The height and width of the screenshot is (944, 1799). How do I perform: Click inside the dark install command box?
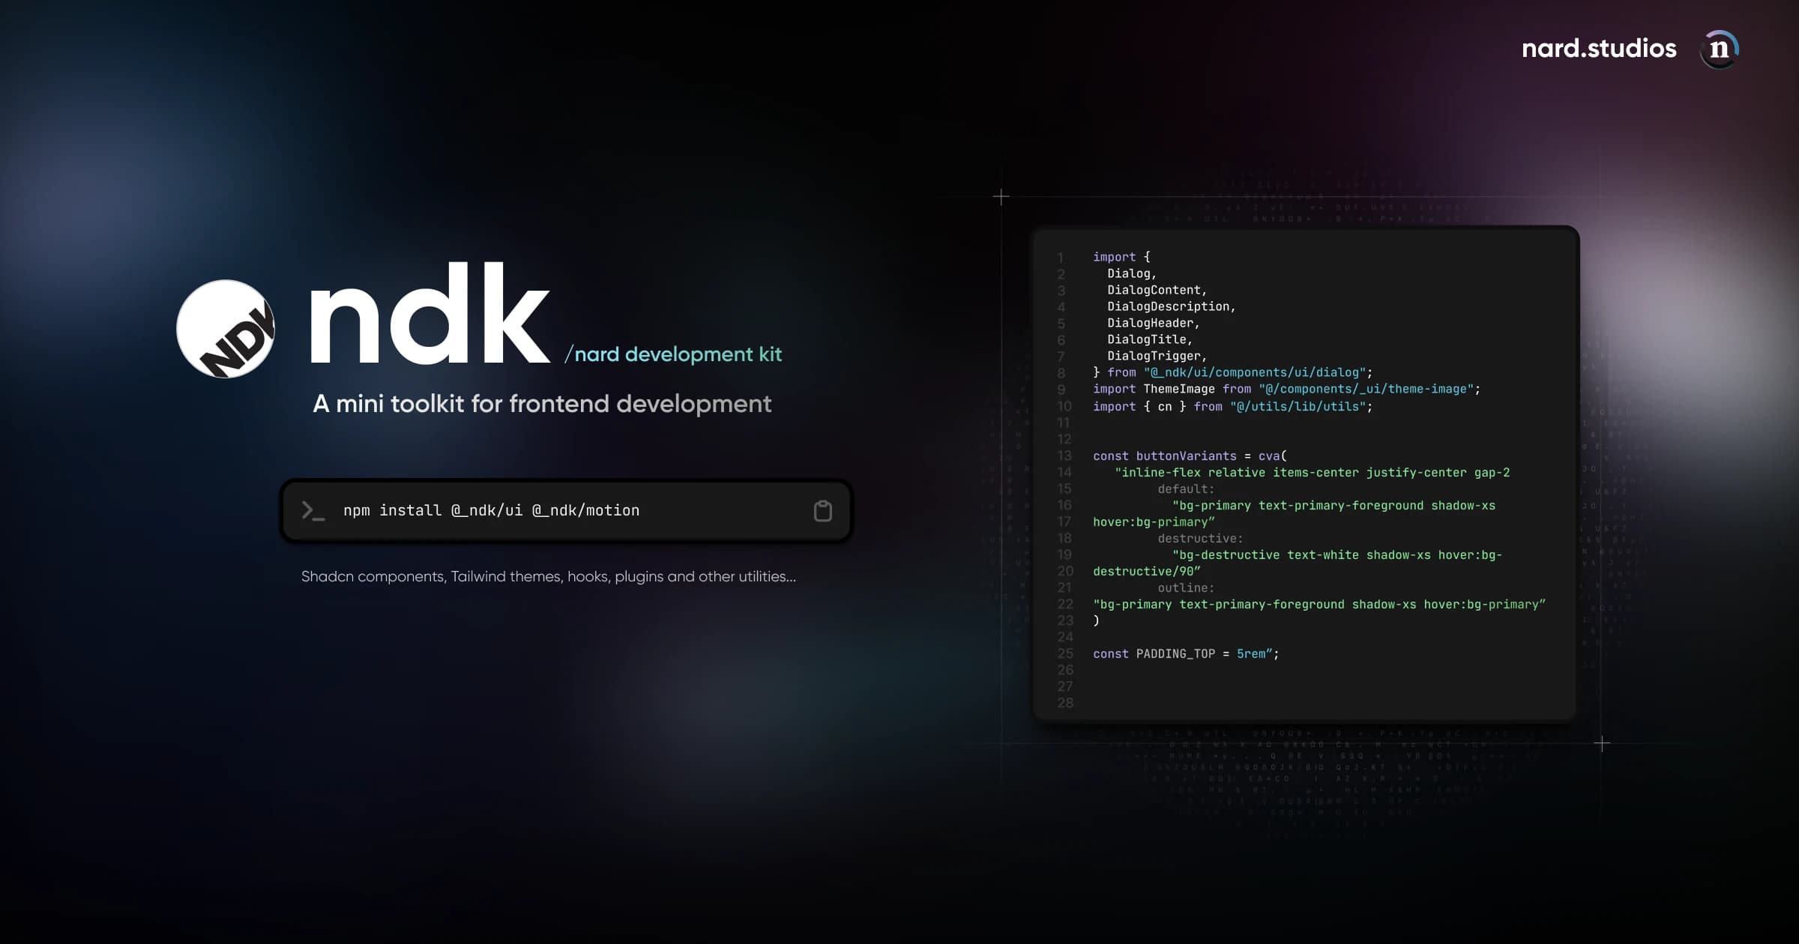[566, 510]
